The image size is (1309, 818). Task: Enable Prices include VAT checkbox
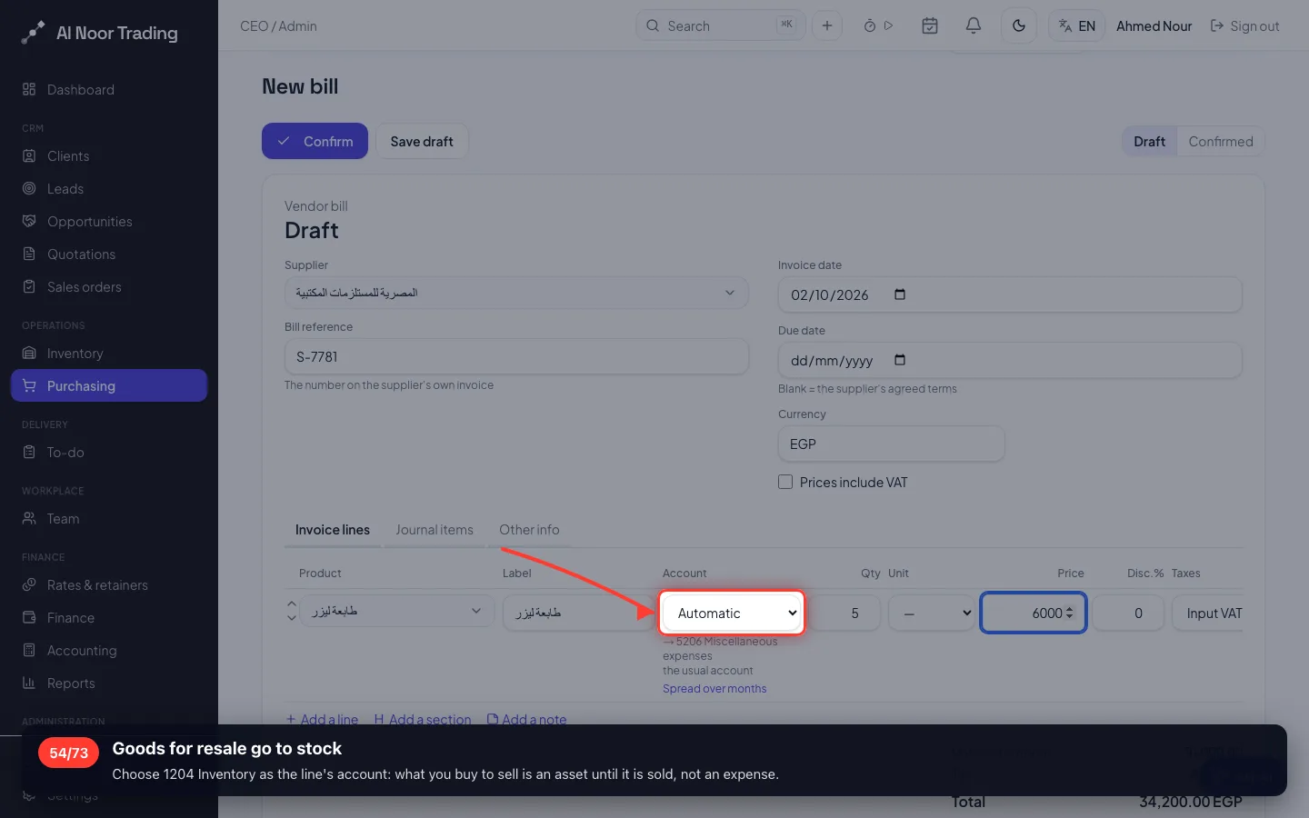click(785, 482)
